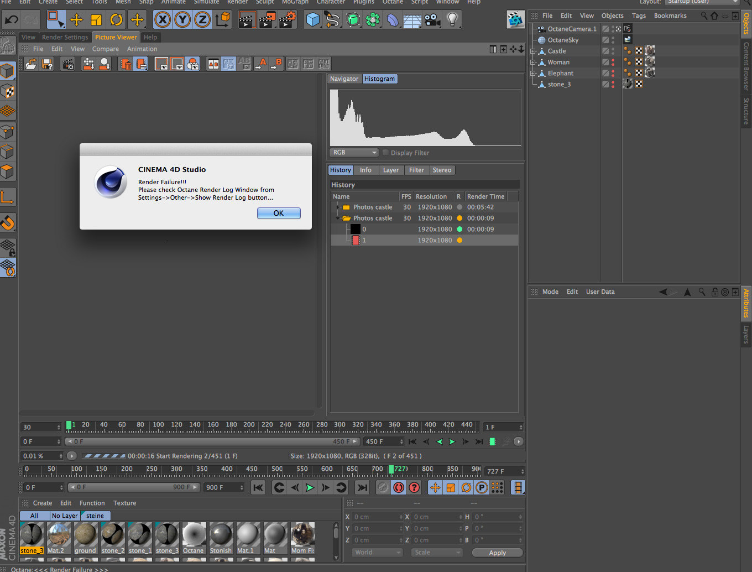Click the No Layer material filter
The height and width of the screenshot is (572, 752).
(65, 516)
